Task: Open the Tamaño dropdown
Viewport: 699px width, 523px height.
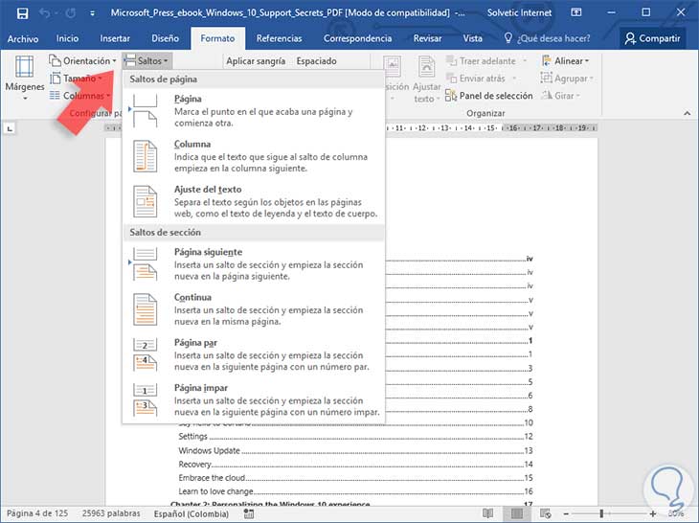Action: click(76, 79)
